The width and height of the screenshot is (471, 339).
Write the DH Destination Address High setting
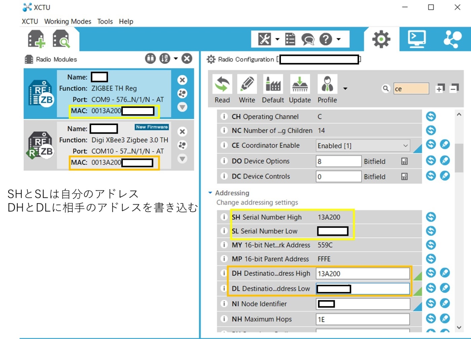pyautogui.click(x=445, y=272)
